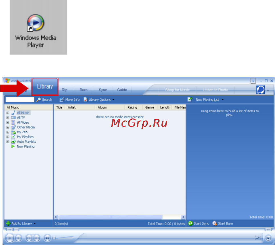Viewport: 275px width, 245px height.
Task: Click the horizontal scrollbar right arrow
Action: click(x=183, y=217)
